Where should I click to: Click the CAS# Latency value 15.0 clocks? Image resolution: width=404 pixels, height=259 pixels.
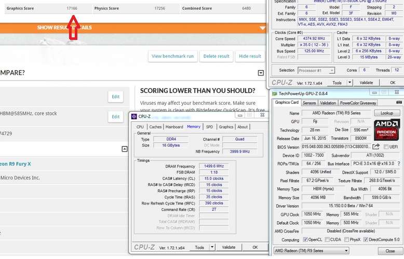click(x=214, y=179)
